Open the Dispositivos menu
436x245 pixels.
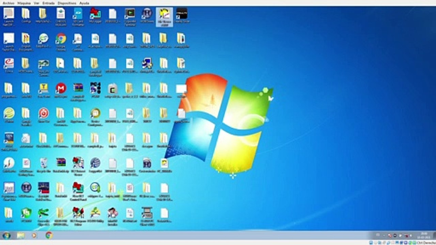(67, 3)
